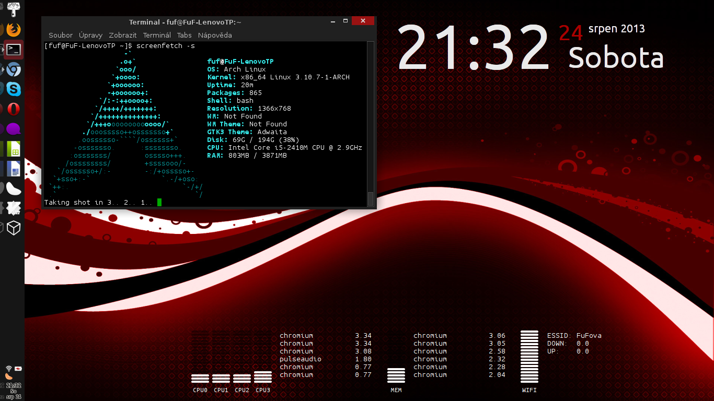Click the 'UP: 0.0' network value
Image resolution: width=714 pixels, height=401 pixels.
point(568,351)
